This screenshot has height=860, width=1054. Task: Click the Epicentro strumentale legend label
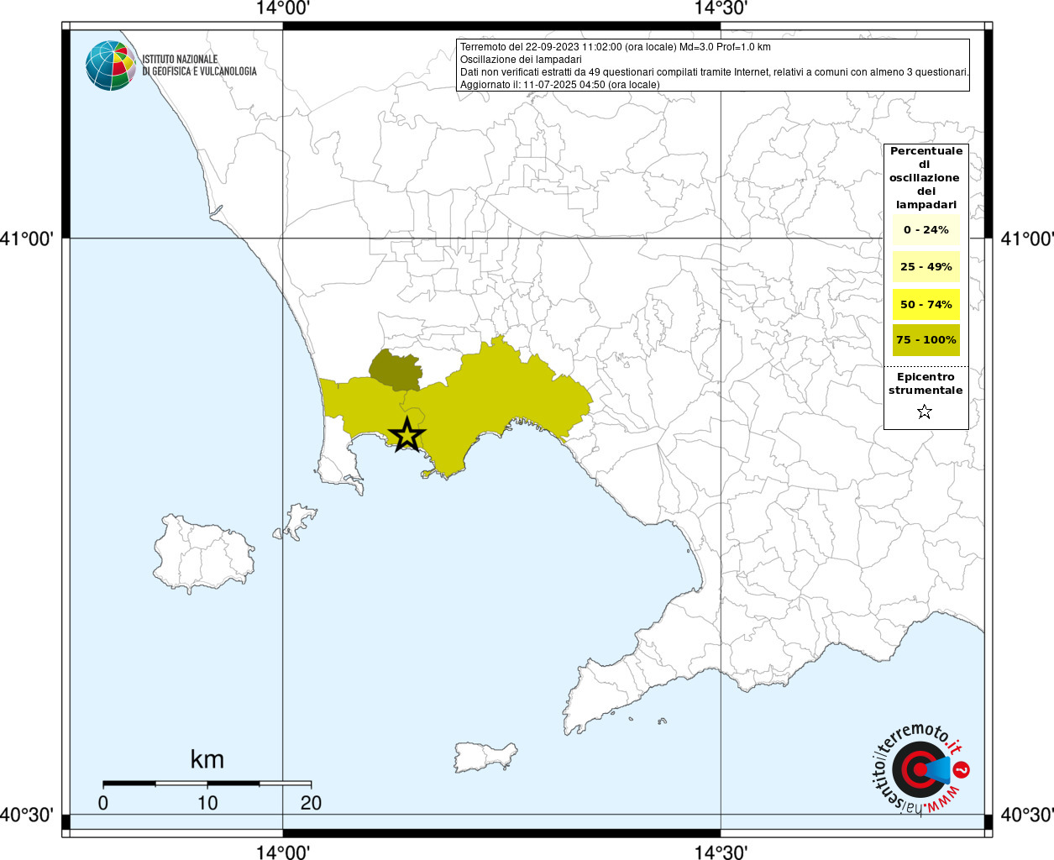point(926,384)
